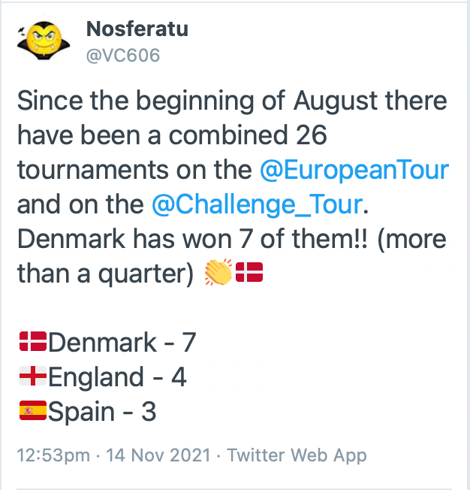This screenshot has width=470, height=490.
Task: Open the @EuropeanTour mention
Action: coord(354,170)
